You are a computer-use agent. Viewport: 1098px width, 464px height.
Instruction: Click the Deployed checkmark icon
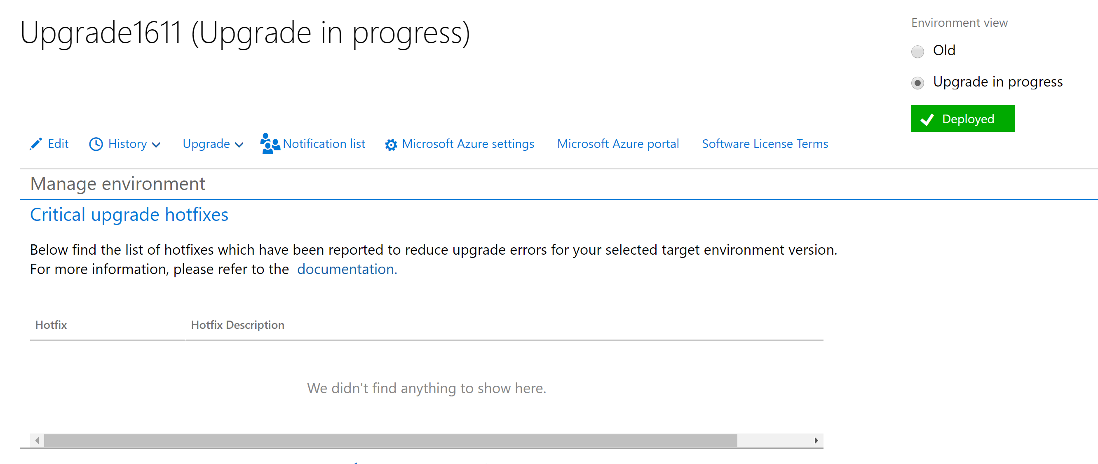(x=927, y=120)
